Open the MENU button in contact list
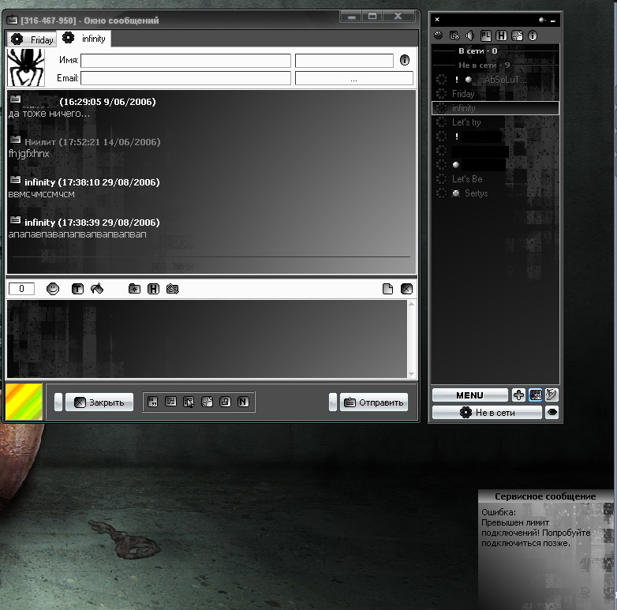The width and height of the screenshot is (617, 610). tap(469, 395)
